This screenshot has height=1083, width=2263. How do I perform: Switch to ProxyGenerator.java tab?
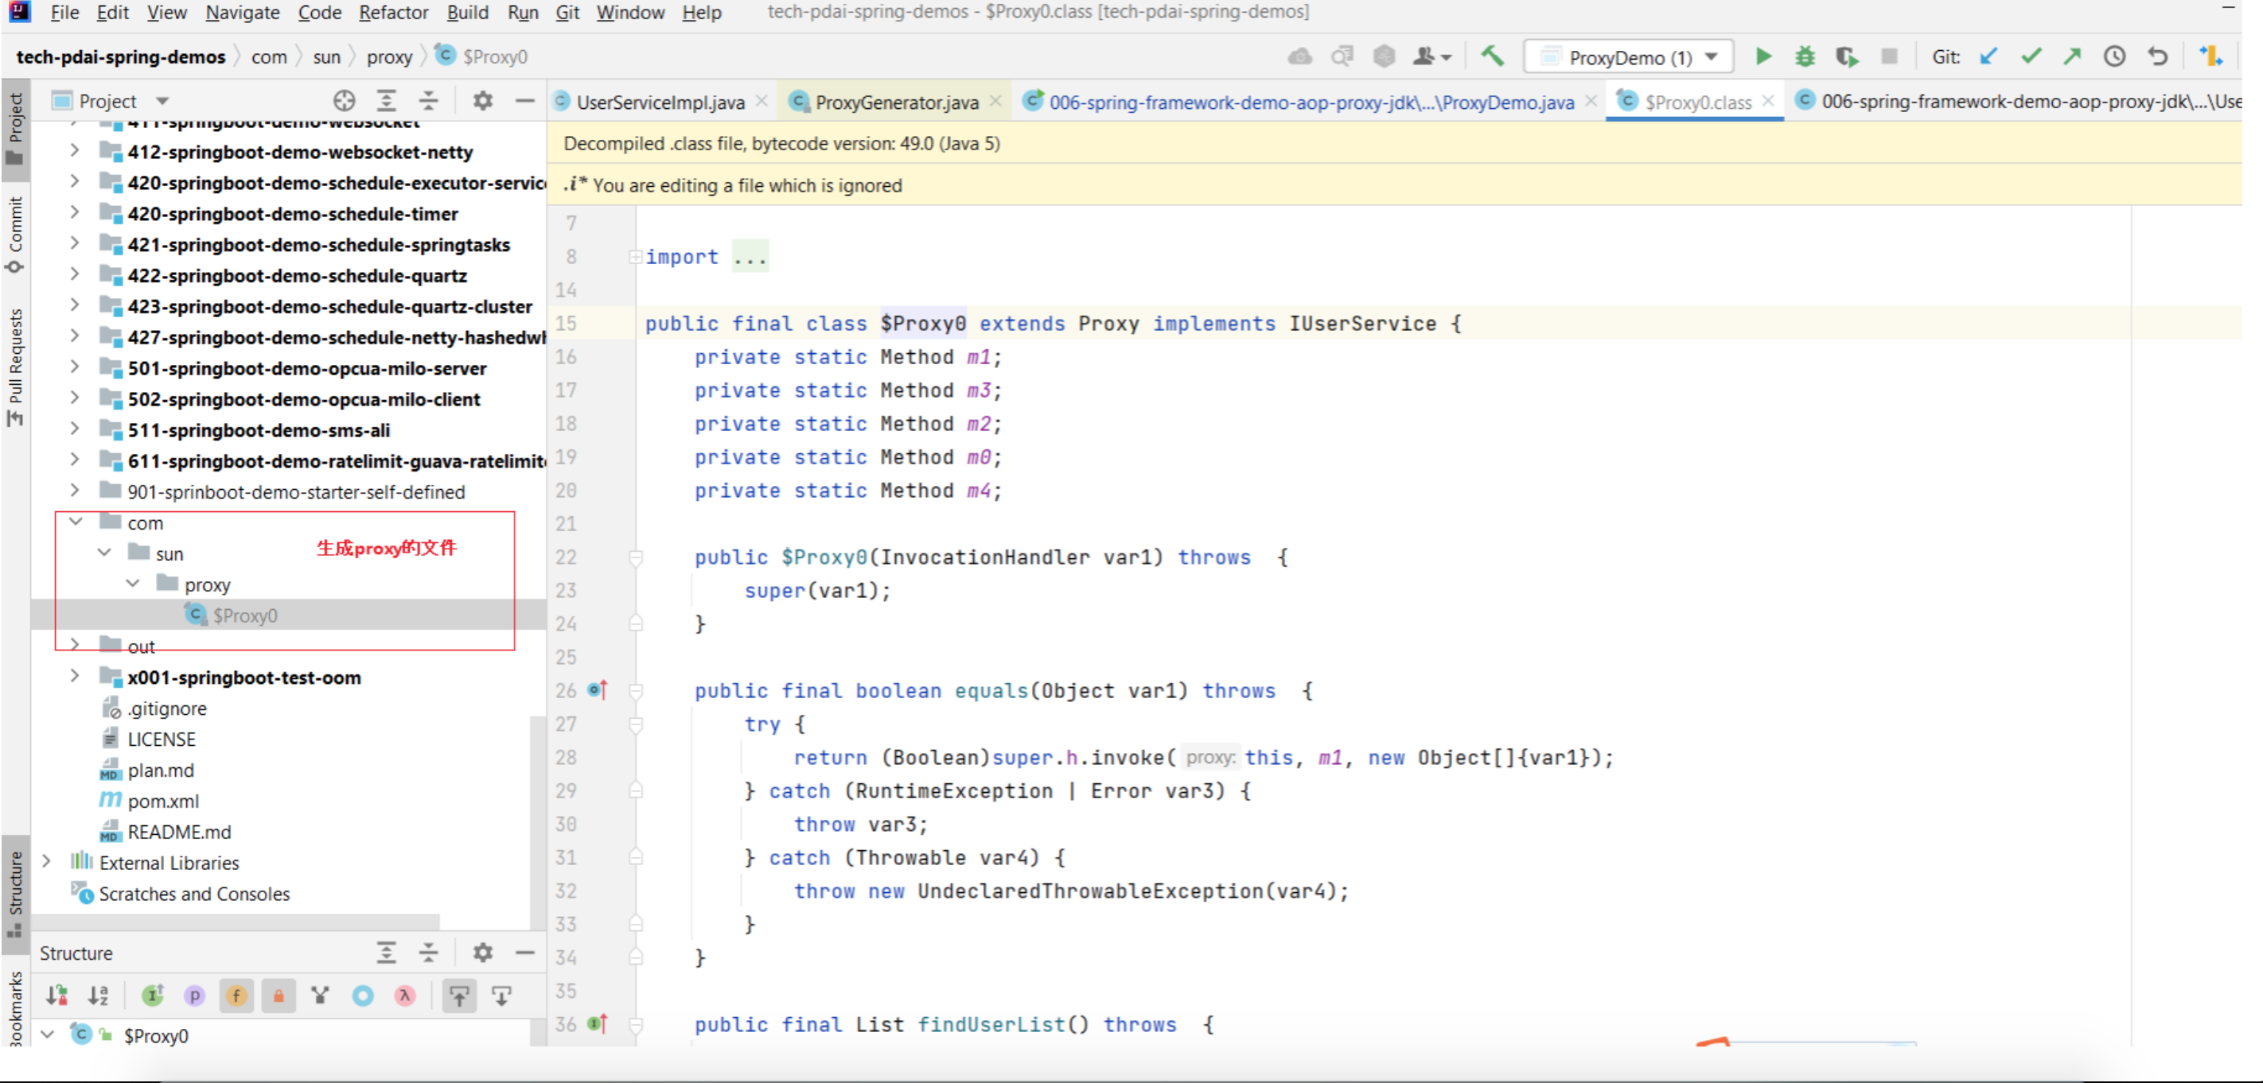pos(896,102)
